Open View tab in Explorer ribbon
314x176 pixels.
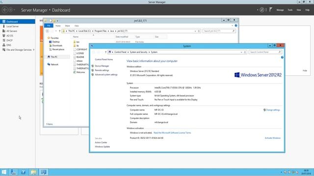(77, 26)
